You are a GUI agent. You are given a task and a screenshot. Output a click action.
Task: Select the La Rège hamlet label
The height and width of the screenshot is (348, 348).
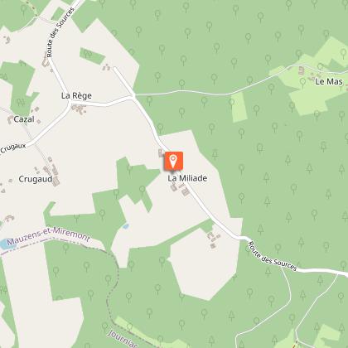(x=76, y=96)
